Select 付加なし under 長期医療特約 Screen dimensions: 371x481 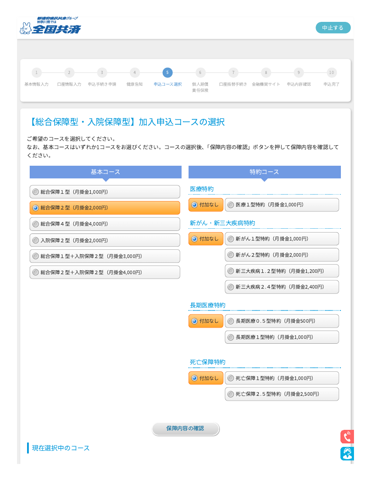coord(206,321)
